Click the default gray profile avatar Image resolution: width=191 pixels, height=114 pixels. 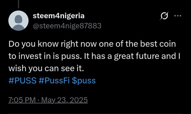click(x=19, y=21)
